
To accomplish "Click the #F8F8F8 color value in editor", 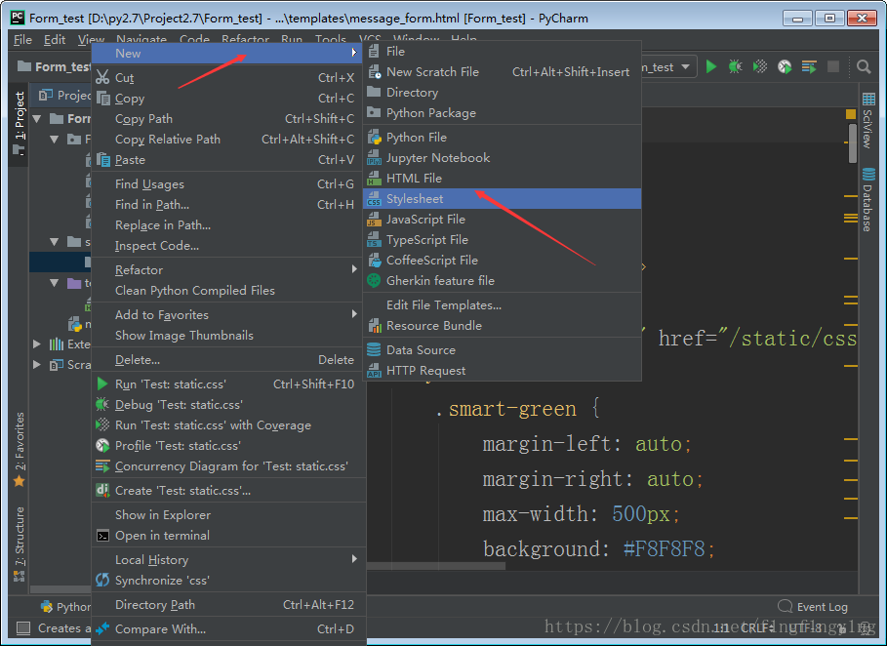I will [x=664, y=548].
